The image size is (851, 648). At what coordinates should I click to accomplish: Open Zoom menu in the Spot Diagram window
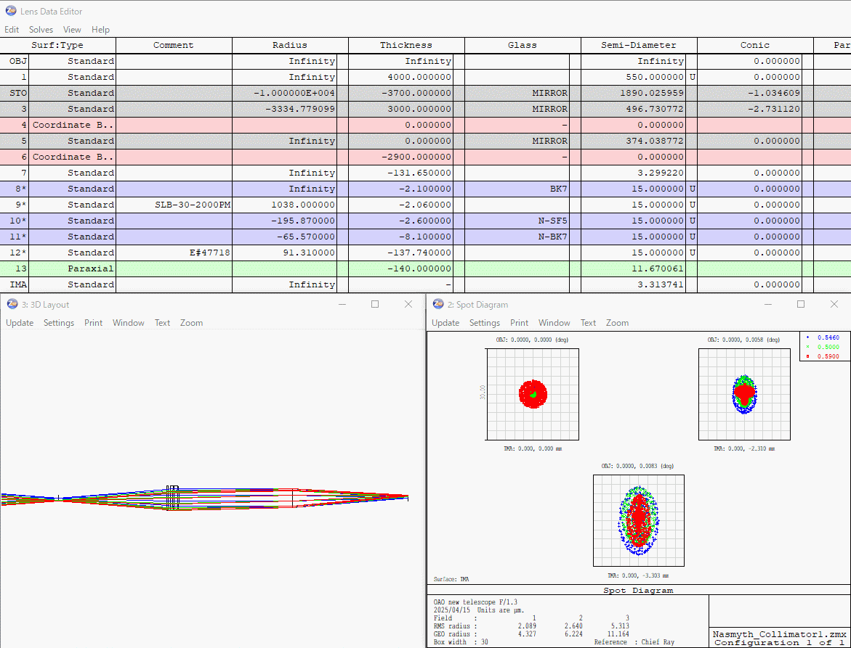pyautogui.click(x=617, y=323)
